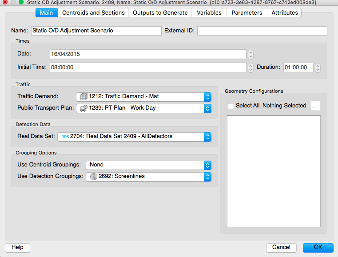
Task: Click the Name input field
Action: [96, 31]
